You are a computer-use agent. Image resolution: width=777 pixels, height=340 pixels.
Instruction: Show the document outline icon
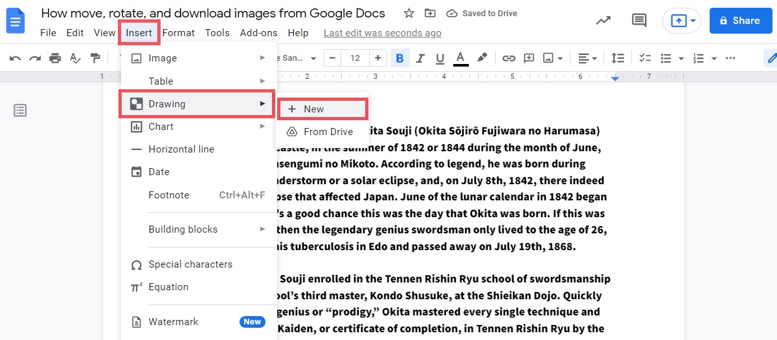[21, 111]
